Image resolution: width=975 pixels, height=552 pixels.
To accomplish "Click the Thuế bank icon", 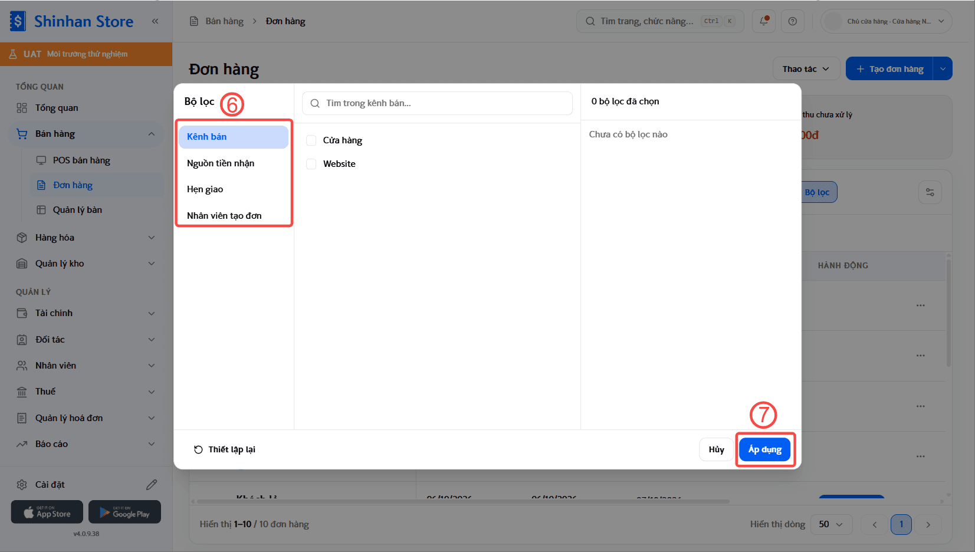I will tap(22, 392).
